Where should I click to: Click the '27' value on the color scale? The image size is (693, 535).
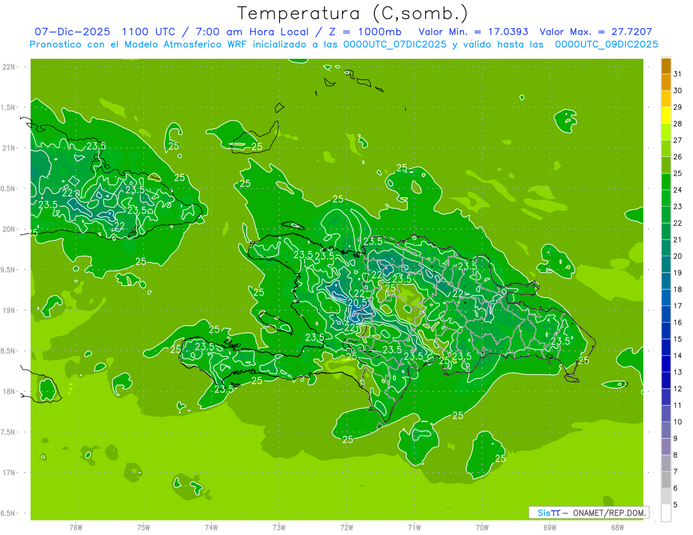[x=678, y=140]
